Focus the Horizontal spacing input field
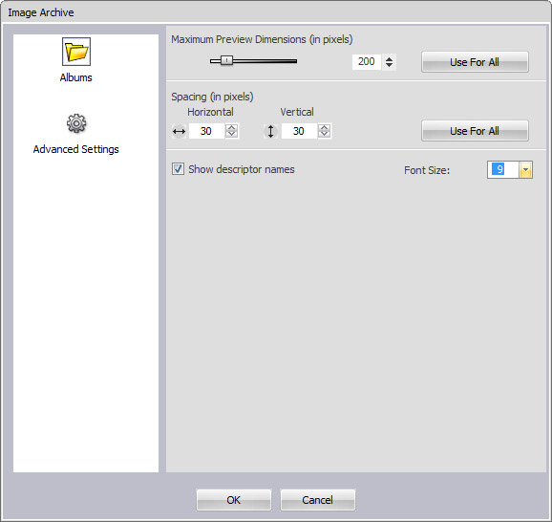 (206, 131)
